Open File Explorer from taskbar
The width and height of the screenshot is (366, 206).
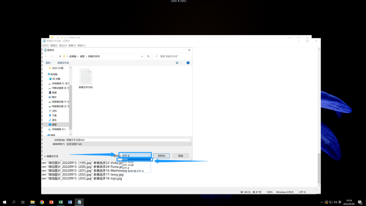(x=33, y=202)
